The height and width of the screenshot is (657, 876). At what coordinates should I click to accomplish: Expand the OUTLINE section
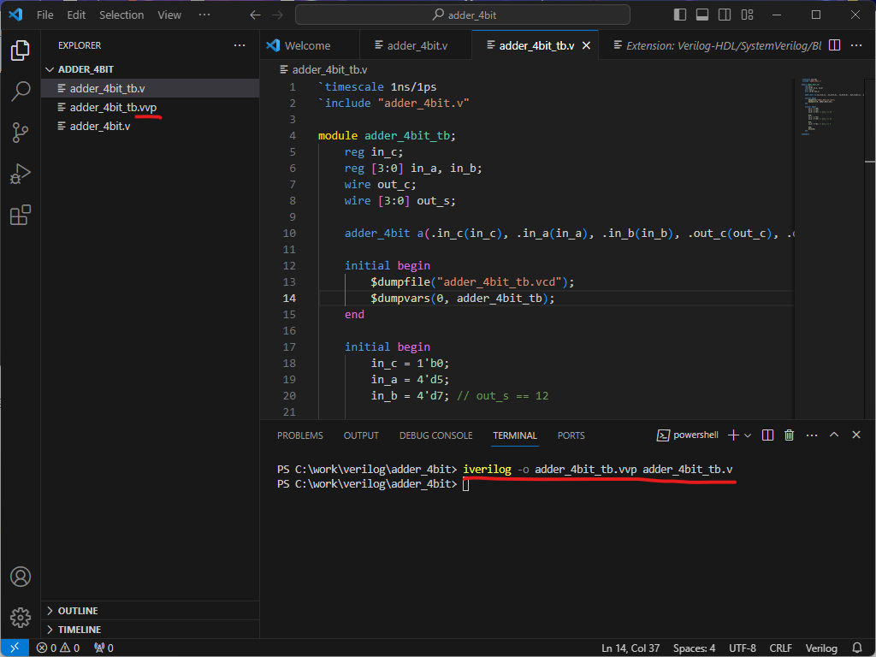[77, 611]
